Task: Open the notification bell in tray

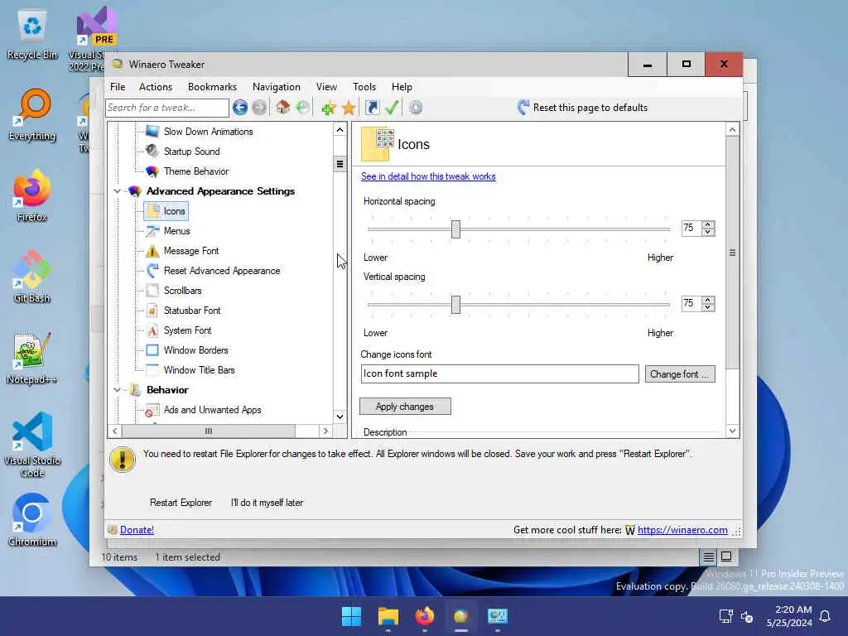Action: pyautogui.click(x=825, y=616)
